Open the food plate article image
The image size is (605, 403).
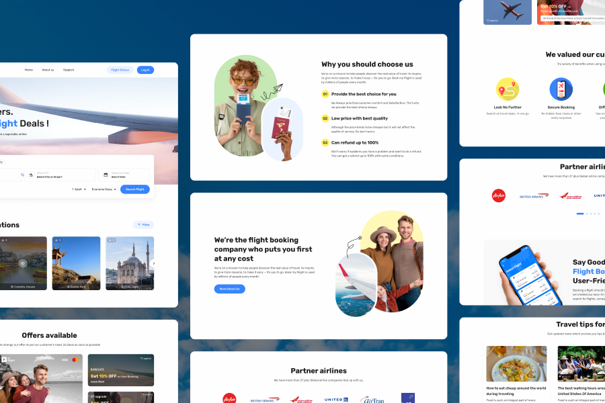point(516,363)
